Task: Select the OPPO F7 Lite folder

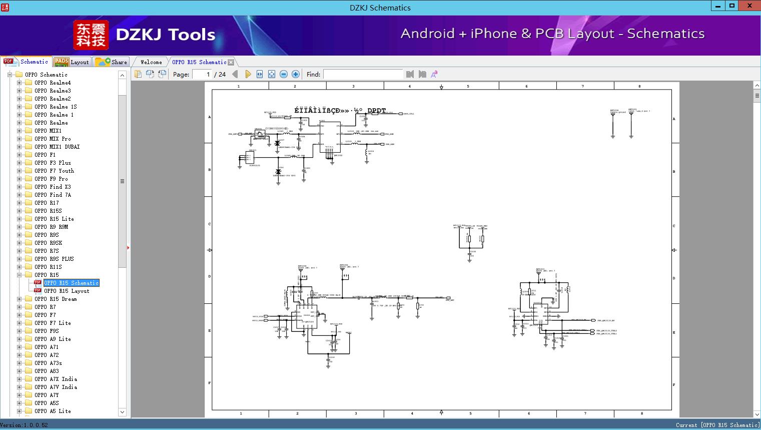Action: pyautogui.click(x=53, y=323)
